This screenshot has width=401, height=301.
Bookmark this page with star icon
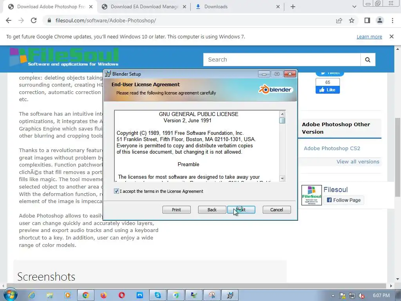click(352, 20)
